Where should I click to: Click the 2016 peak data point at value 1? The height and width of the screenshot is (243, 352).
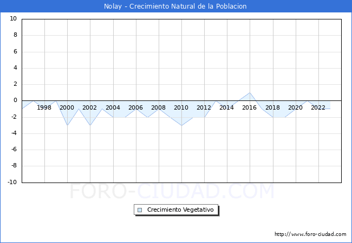tap(250, 93)
